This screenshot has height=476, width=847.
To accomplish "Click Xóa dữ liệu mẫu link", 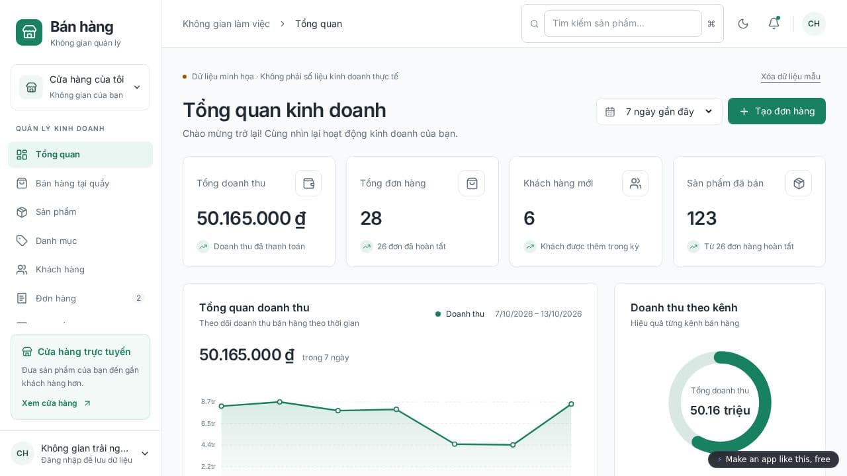I will coord(791,77).
